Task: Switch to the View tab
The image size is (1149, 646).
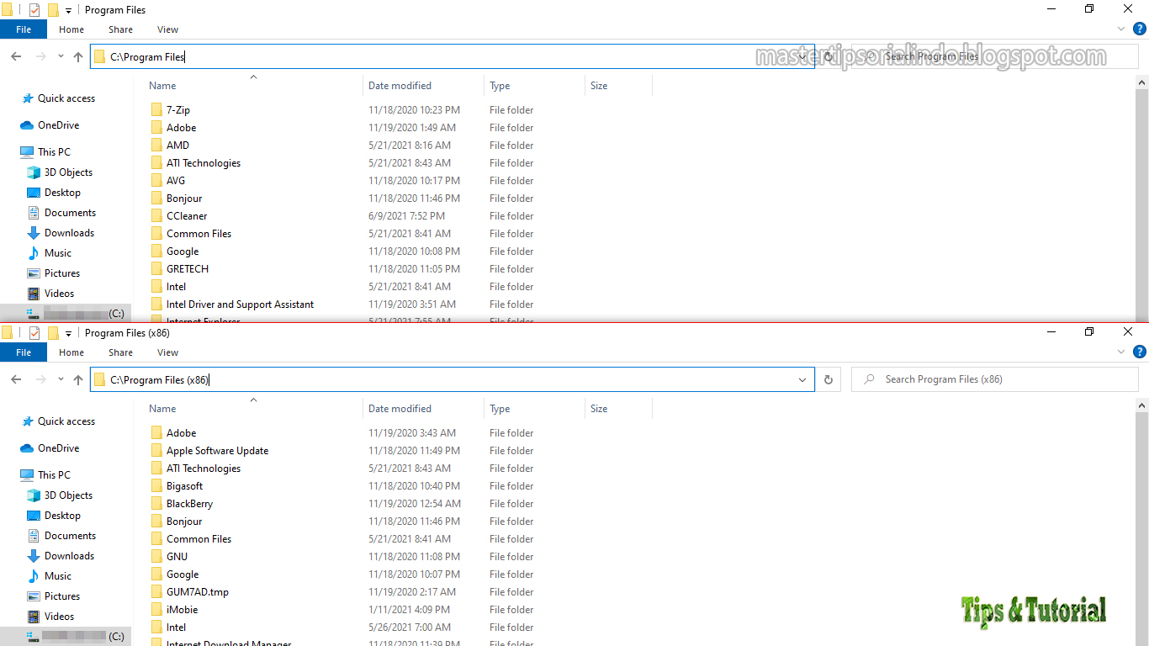Action: [167, 29]
